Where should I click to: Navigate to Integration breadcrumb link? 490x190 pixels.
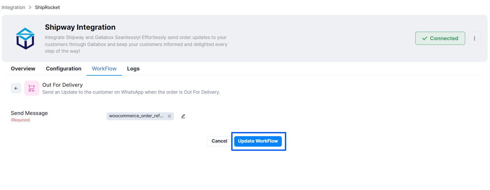[13, 7]
